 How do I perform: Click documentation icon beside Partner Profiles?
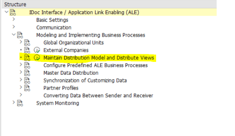click(27, 88)
